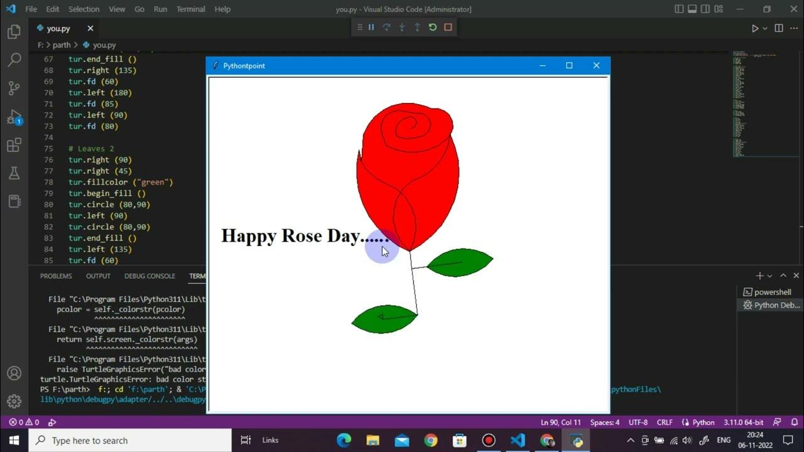The height and width of the screenshot is (452, 804).
Task: Open Customize Layout icon
Action: click(x=719, y=9)
